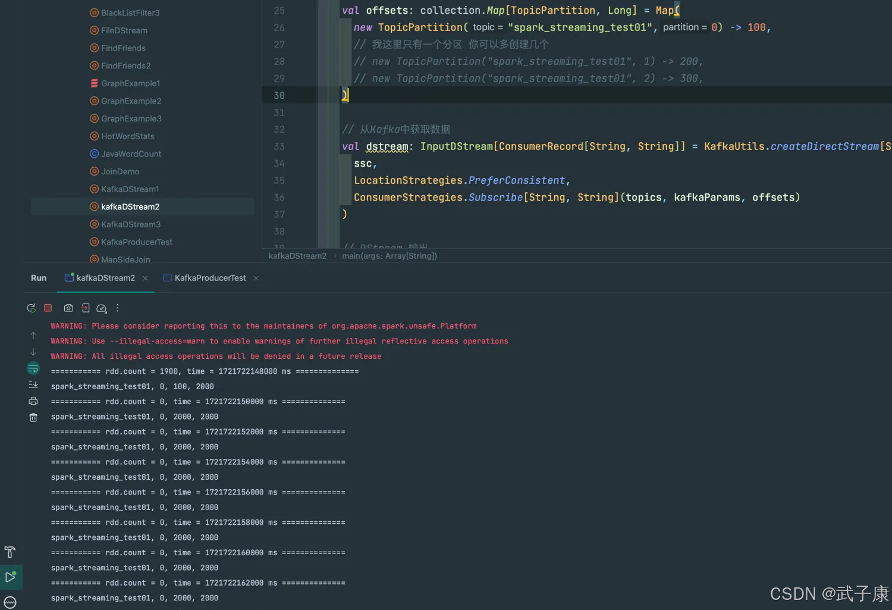Jump down the stack trace with down arrow
892x610 pixels.
pyautogui.click(x=33, y=352)
